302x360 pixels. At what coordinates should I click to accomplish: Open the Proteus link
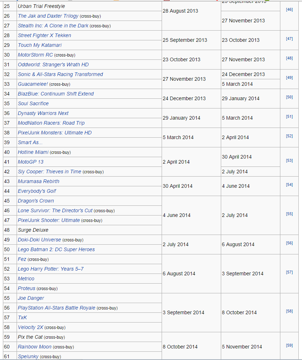tap(26, 288)
